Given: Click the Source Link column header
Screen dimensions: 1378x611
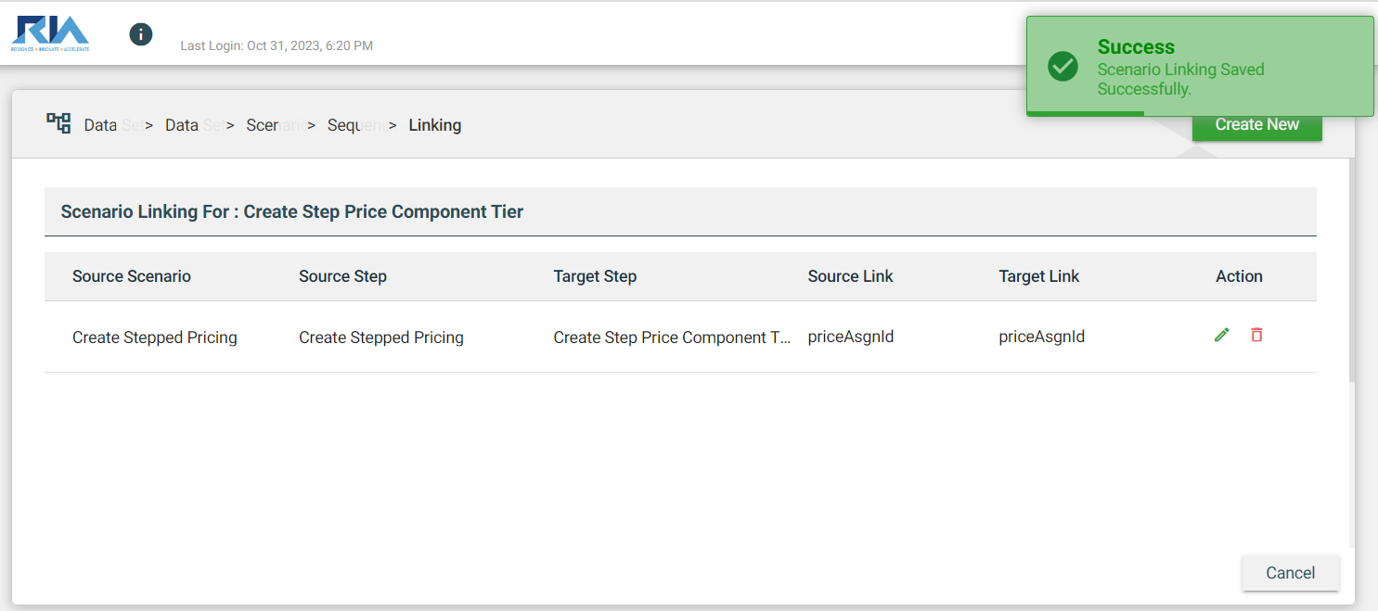Looking at the screenshot, I should [850, 276].
